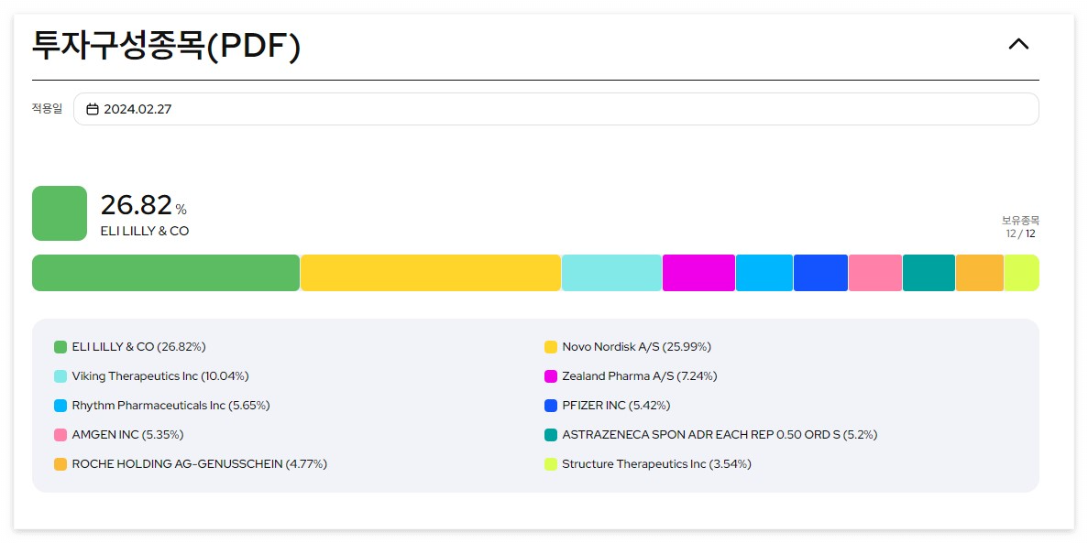1088x543 pixels.
Task: Open the 적용일 date field showing 2024.02.27
Action: 555,109
